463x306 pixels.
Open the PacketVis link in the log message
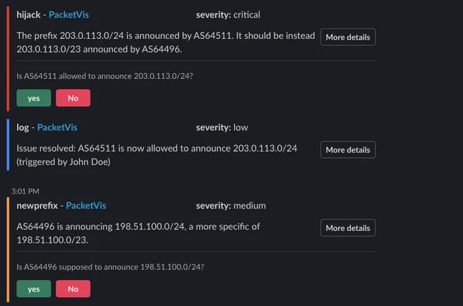click(x=57, y=127)
